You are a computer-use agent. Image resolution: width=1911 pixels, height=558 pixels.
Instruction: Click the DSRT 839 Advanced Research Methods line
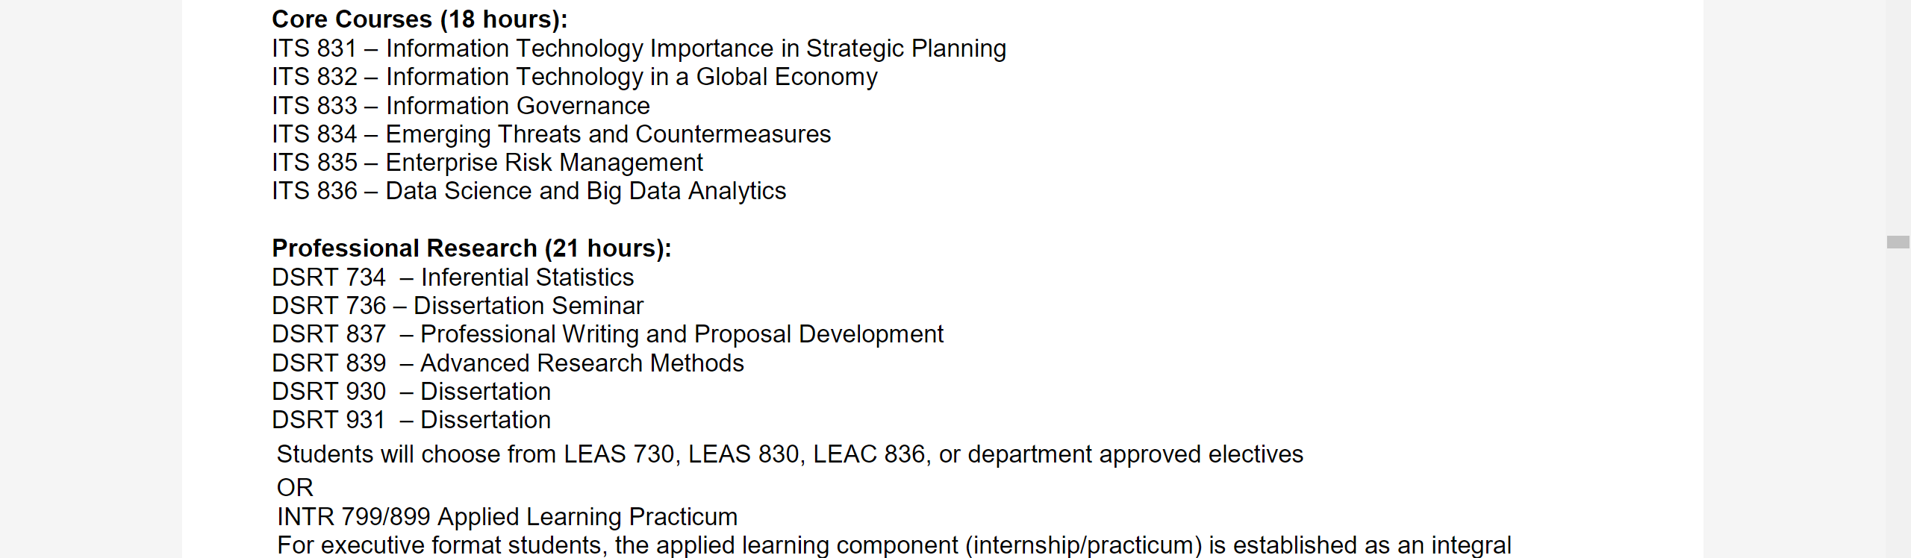tap(508, 363)
